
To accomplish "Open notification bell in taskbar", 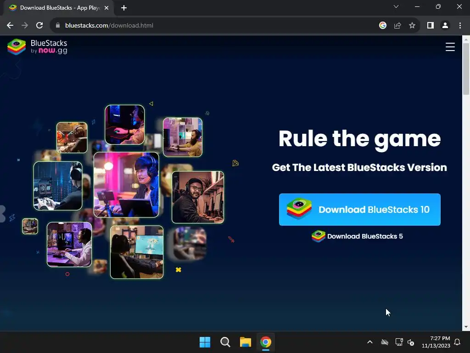I will [x=458, y=342].
